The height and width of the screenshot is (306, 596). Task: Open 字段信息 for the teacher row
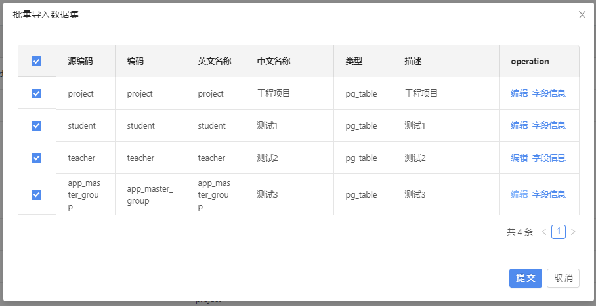tap(549, 158)
